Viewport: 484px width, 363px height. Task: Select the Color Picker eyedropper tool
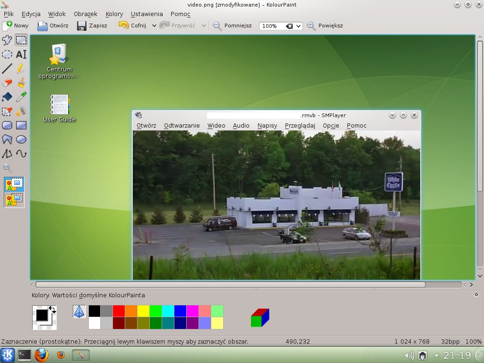(21, 97)
